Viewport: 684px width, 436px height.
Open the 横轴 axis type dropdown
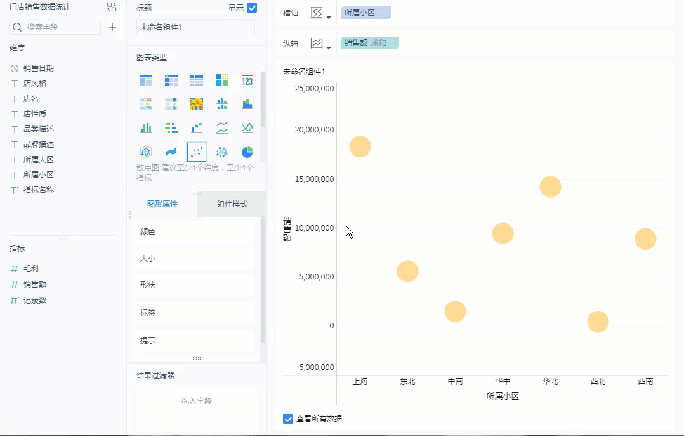[320, 13]
